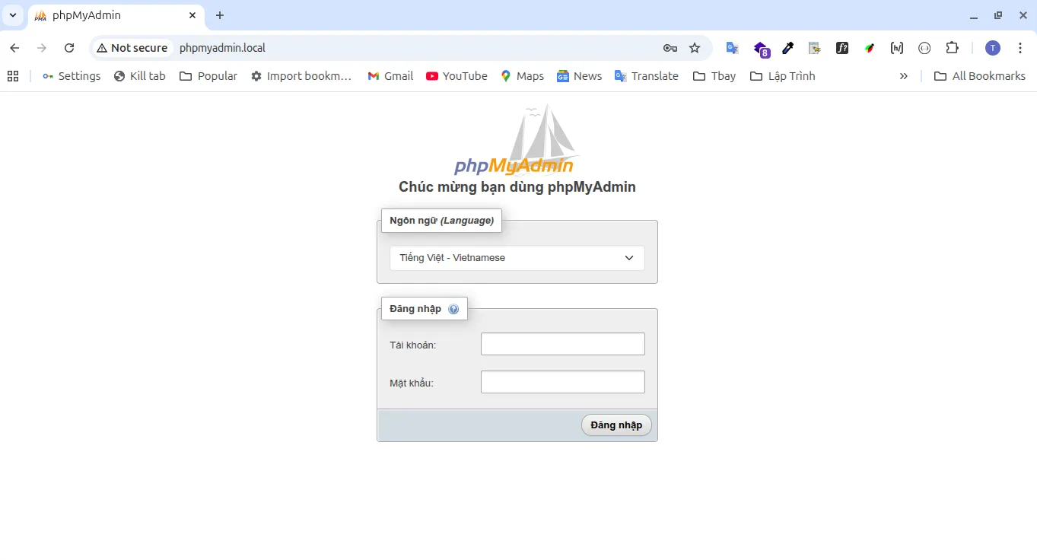Open the Chrome three-dot menu
The width and height of the screenshot is (1037, 560).
(1020, 47)
